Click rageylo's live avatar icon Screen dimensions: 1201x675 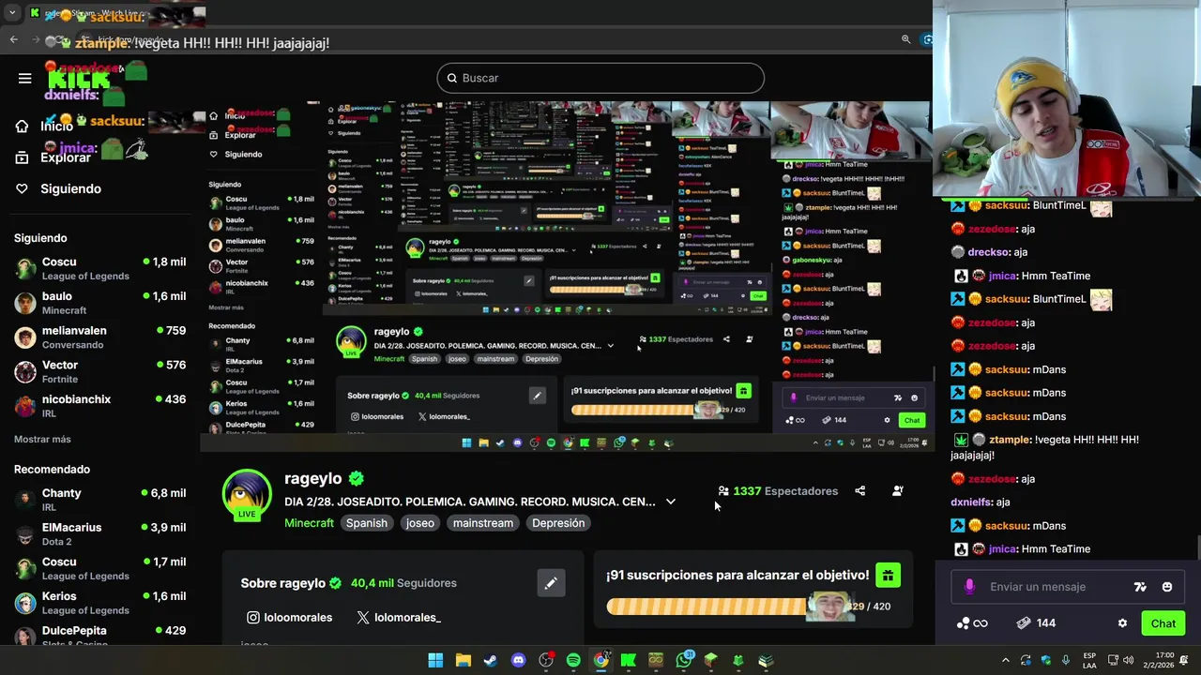point(247,494)
